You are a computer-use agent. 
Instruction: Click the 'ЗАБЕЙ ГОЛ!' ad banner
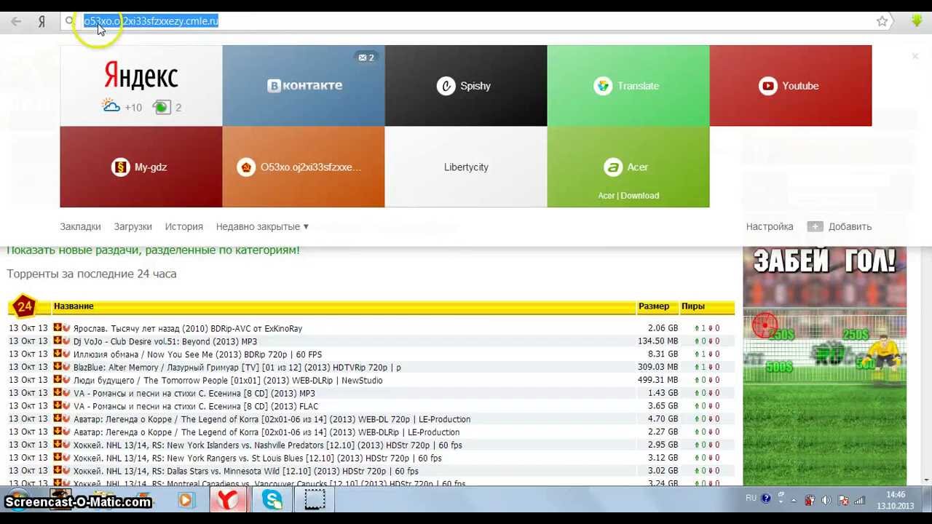[x=824, y=366]
